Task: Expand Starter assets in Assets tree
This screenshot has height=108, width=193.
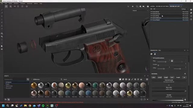Action: coord(5,86)
